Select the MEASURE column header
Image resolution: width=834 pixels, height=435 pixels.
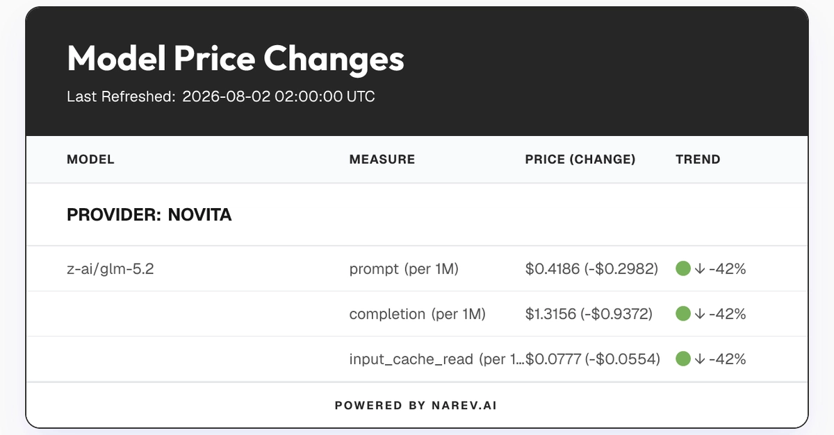click(x=382, y=160)
